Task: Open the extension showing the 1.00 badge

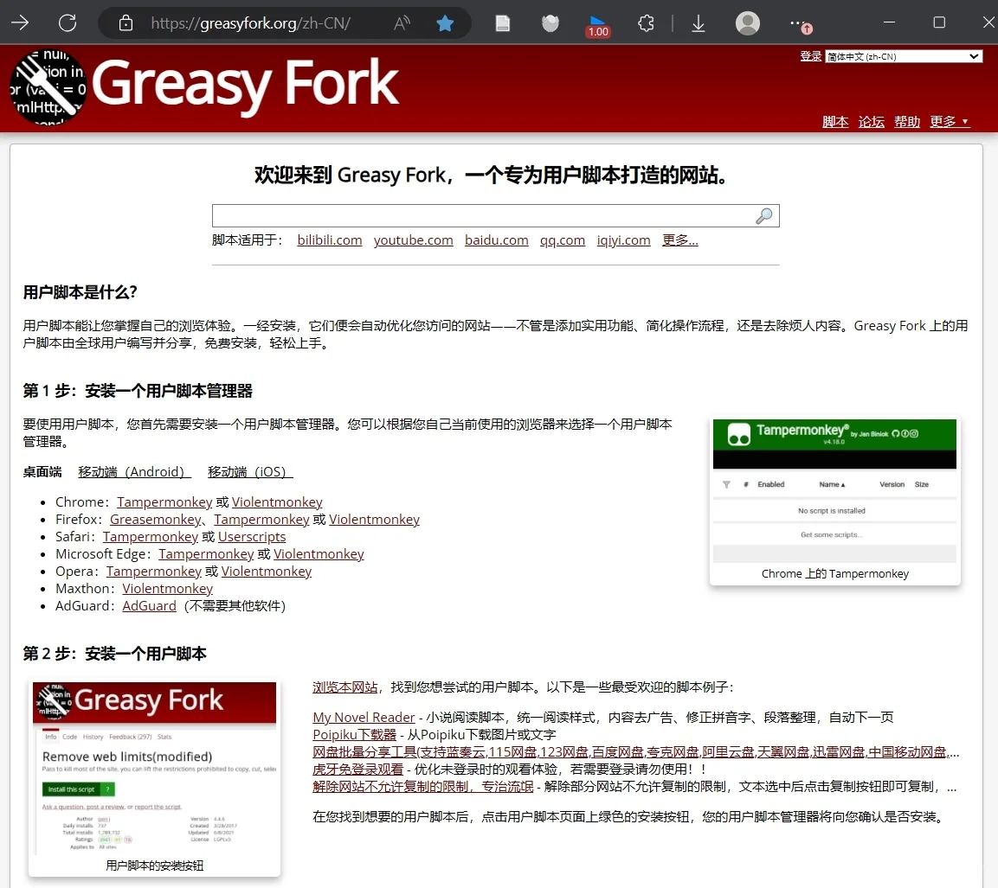Action: [597, 22]
